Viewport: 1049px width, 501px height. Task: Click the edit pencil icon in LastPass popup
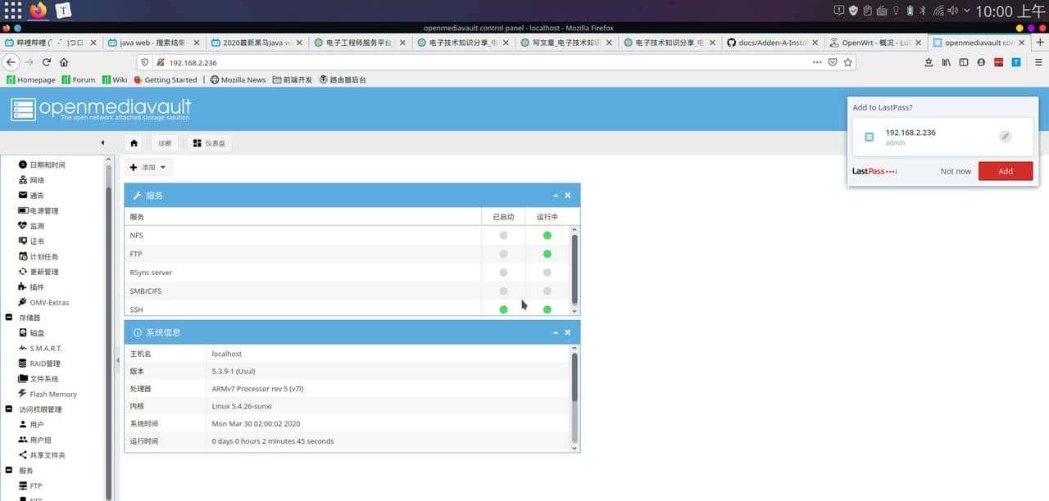tap(1006, 137)
